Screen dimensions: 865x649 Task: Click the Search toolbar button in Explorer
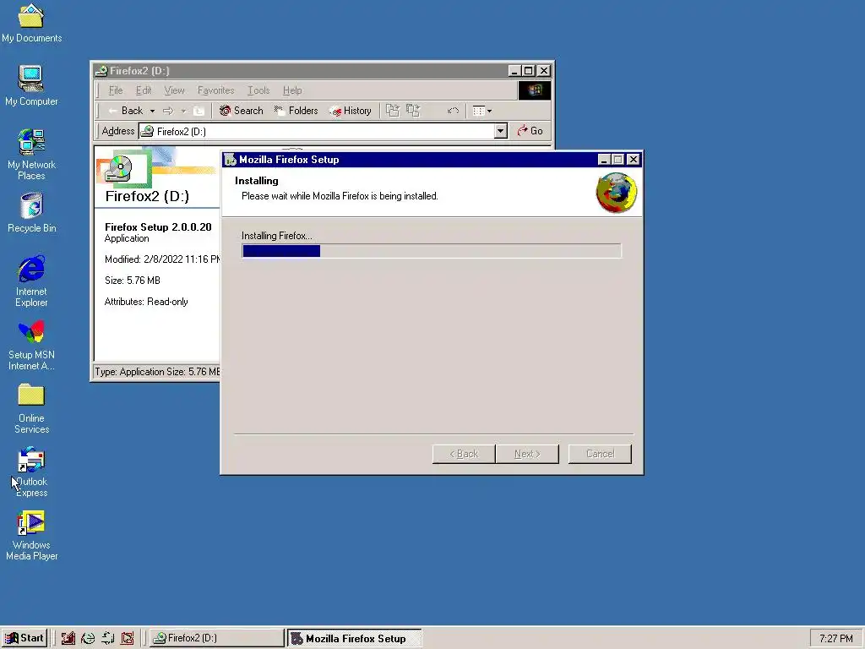point(241,111)
